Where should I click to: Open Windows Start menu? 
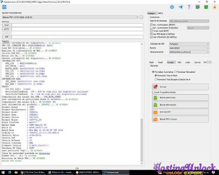tap(3, 173)
